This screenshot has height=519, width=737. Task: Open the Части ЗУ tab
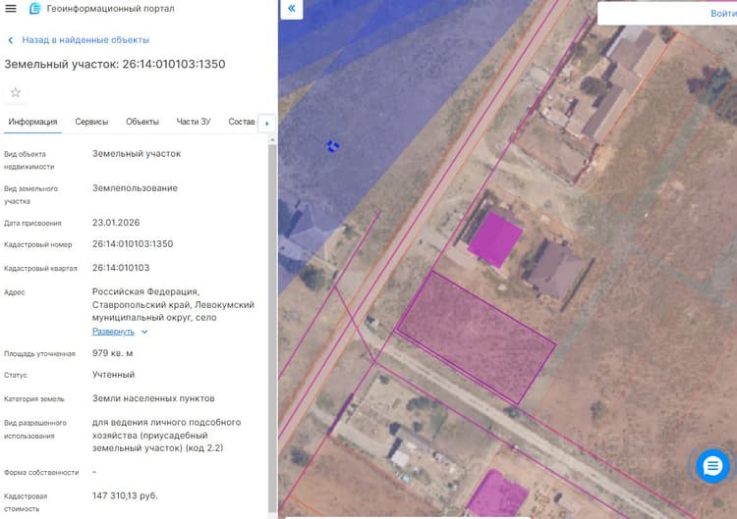194,122
